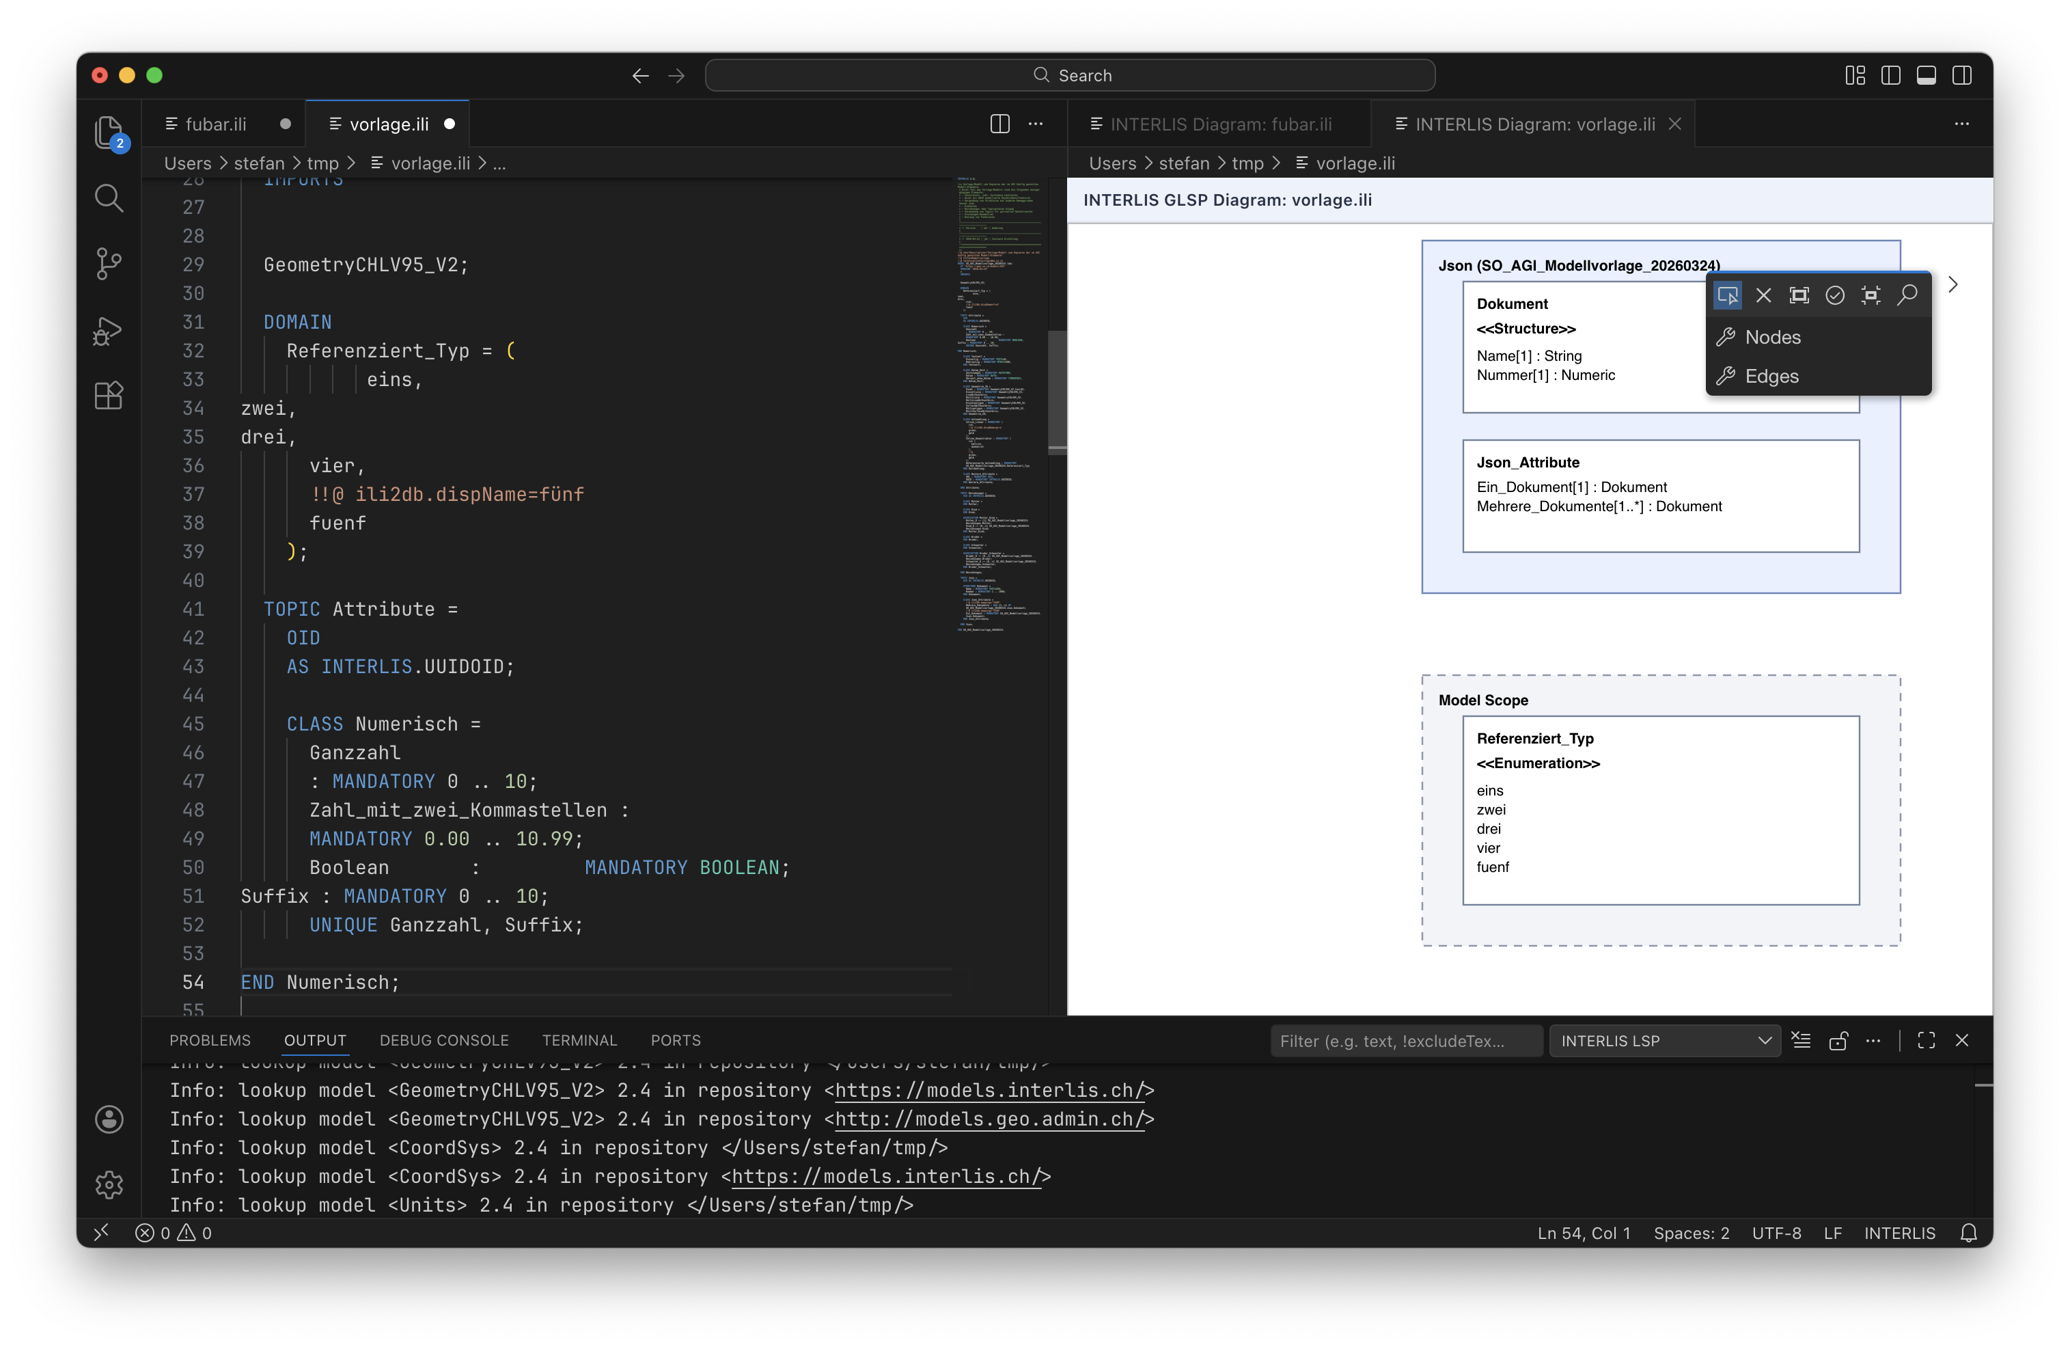This screenshot has width=2070, height=1349.
Task: Open more actions for the diagram editor group
Action: pyautogui.click(x=1961, y=124)
